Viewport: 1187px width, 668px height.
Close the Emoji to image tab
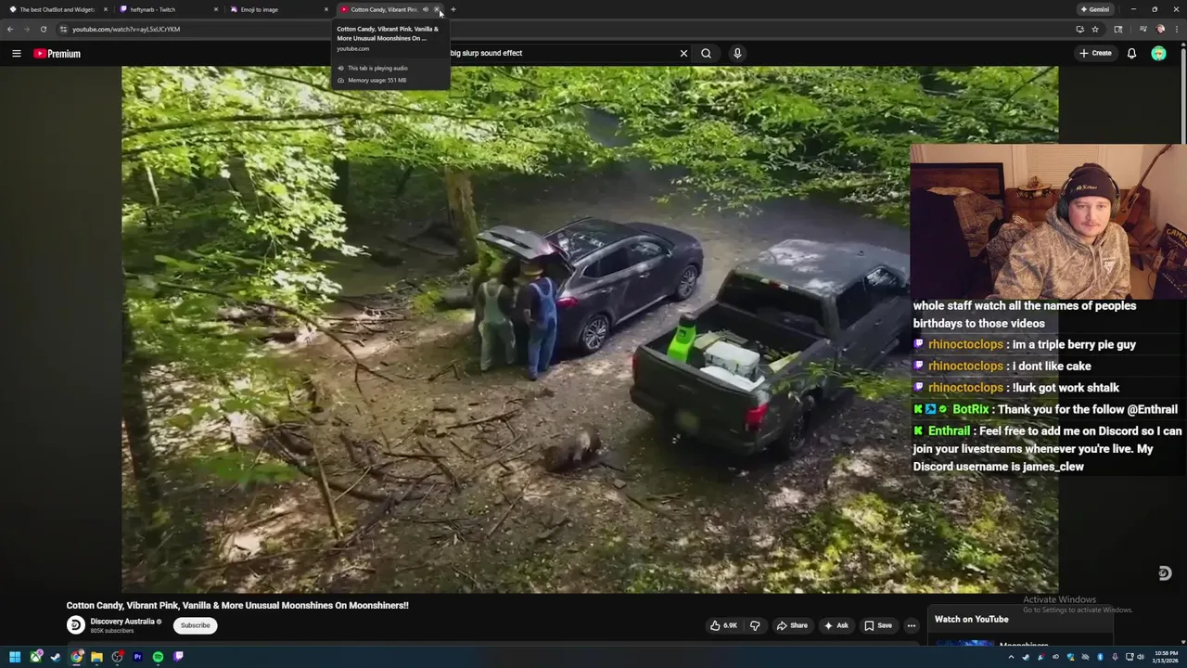326,9
